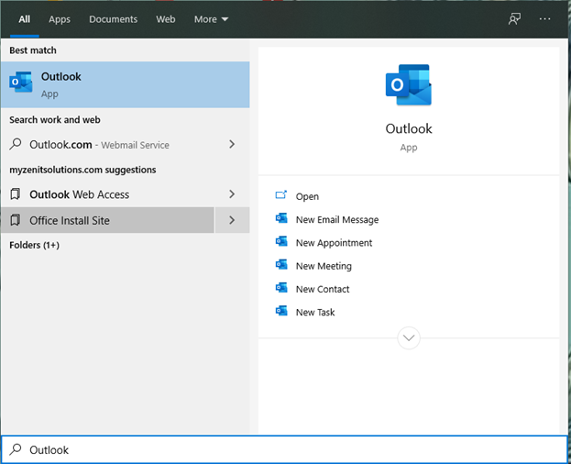This screenshot has height=464, width=571.
Task: Click the New Contact icon
Action: click(281, 288)
